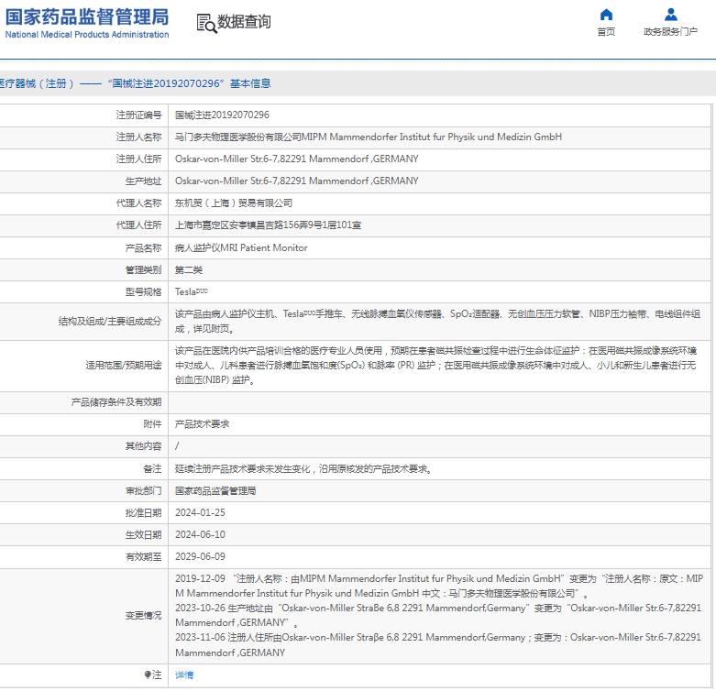Click the intended use description paragraph
The image size is (716, 691).
point(436,365)
